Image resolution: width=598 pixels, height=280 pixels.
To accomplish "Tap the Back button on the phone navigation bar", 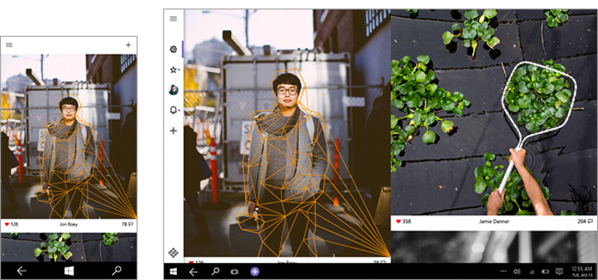I will click(x=21, y=271).
